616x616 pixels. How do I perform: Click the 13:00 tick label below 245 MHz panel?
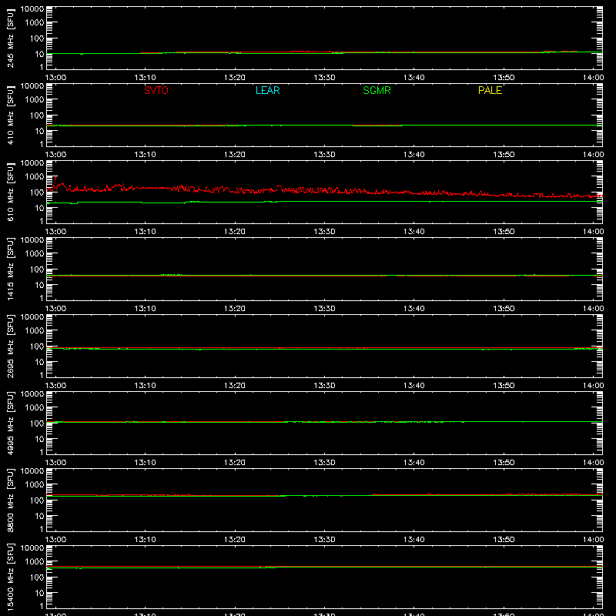pos(55,78)
